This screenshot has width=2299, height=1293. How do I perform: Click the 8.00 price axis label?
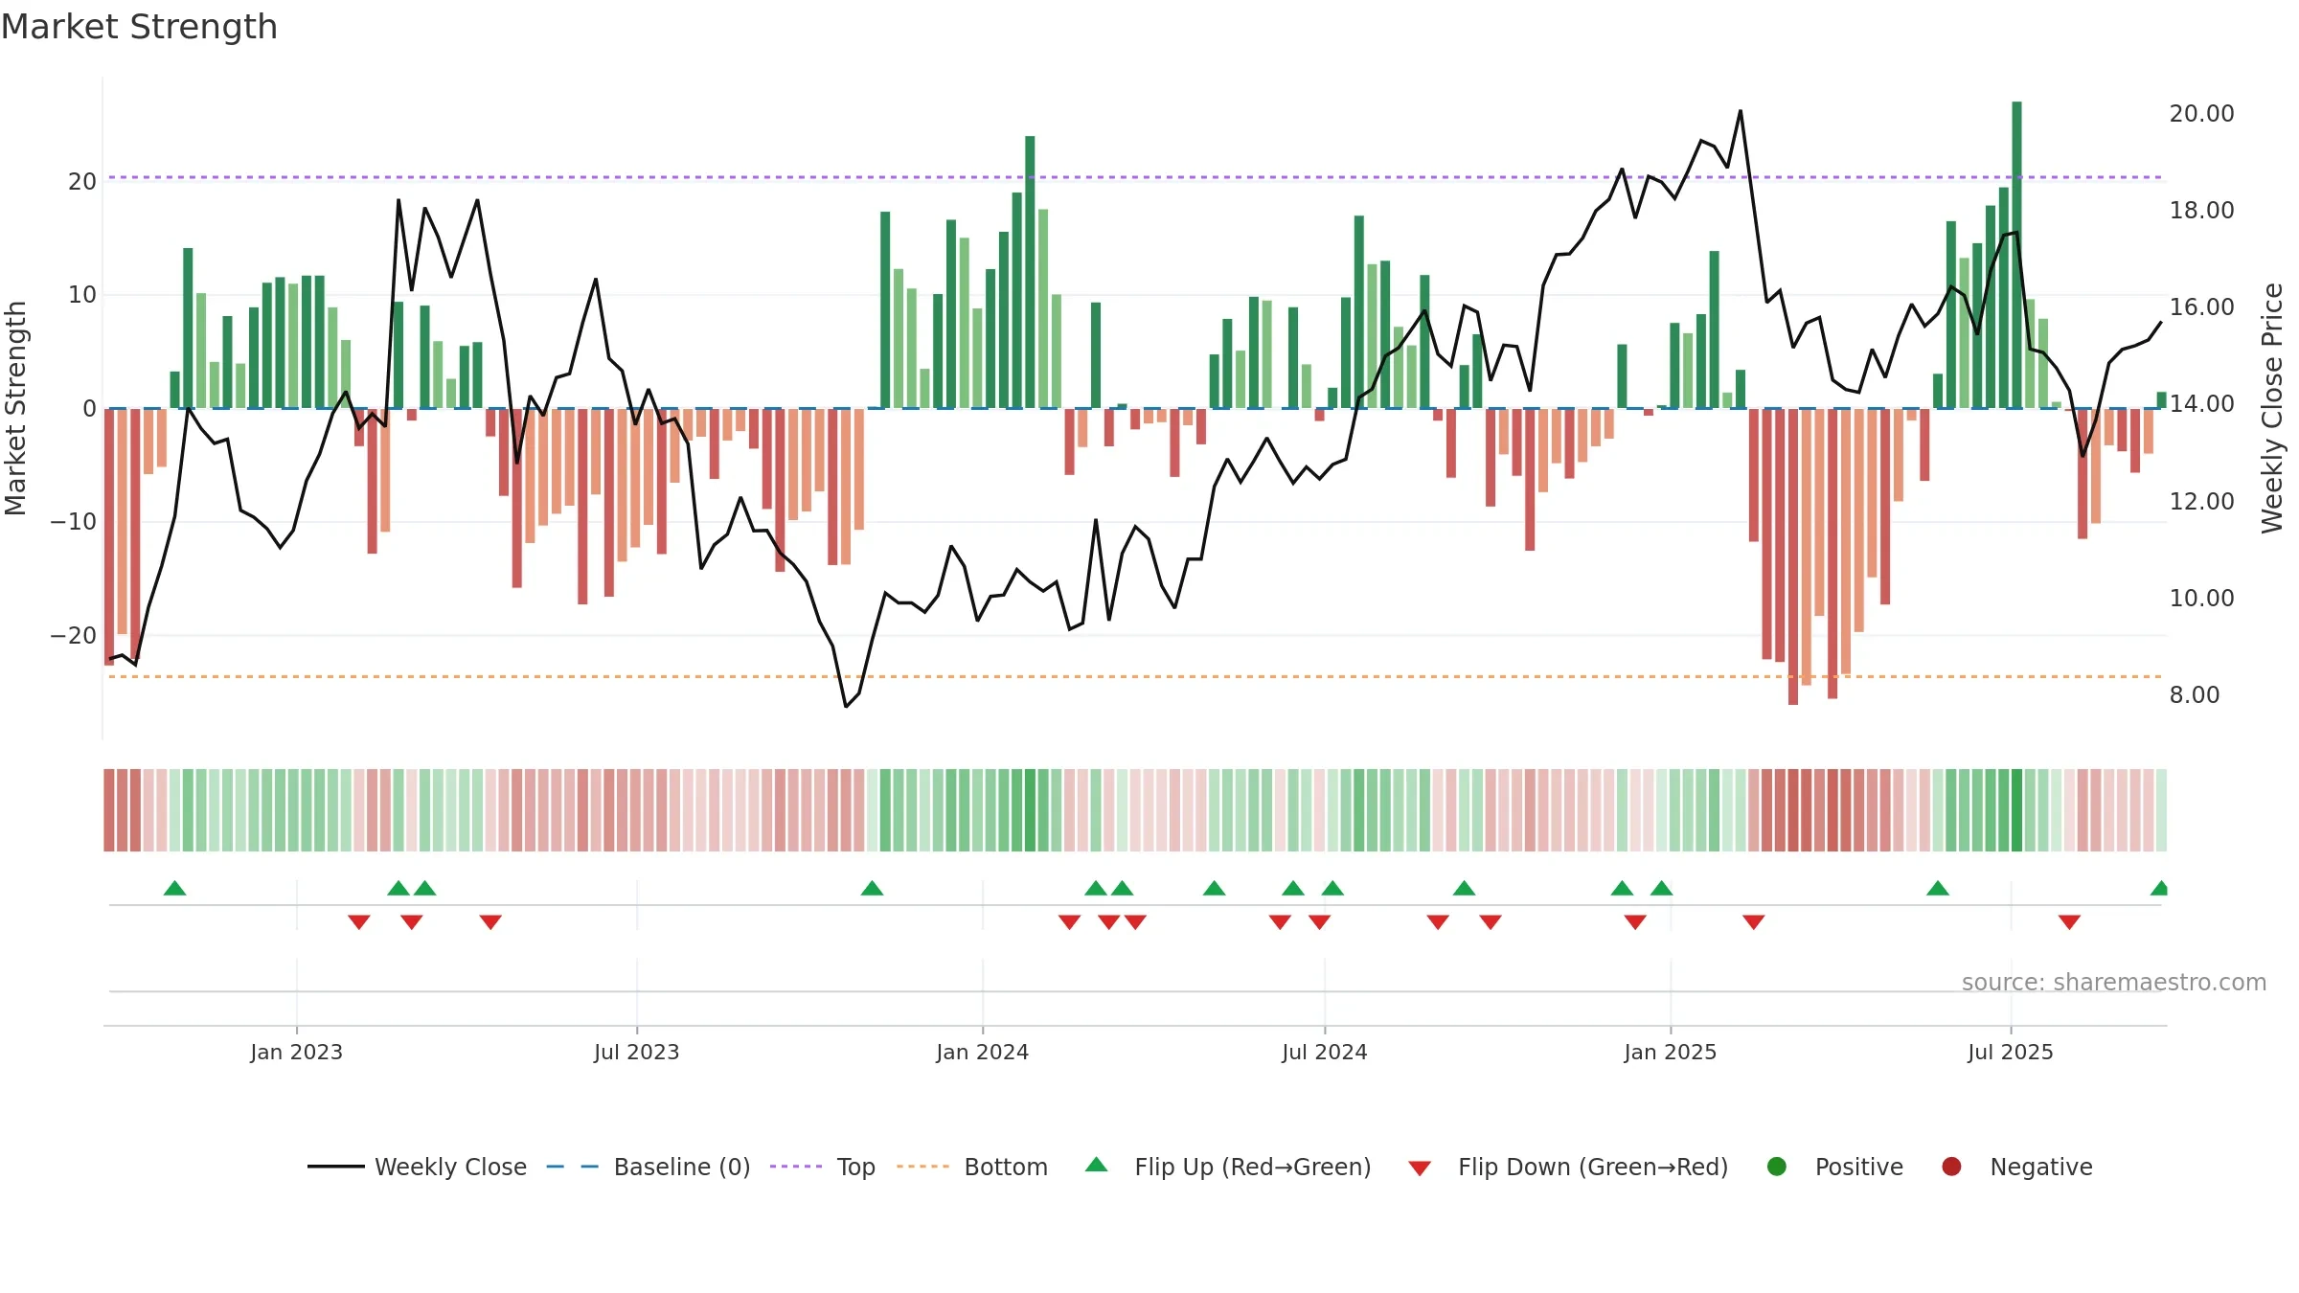[2195, 694]
